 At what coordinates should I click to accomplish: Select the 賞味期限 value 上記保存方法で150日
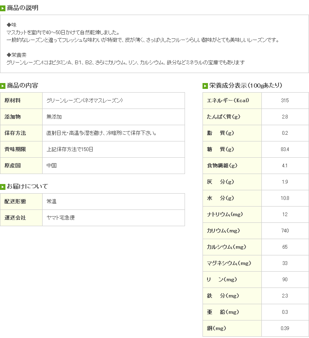(70, 149)
